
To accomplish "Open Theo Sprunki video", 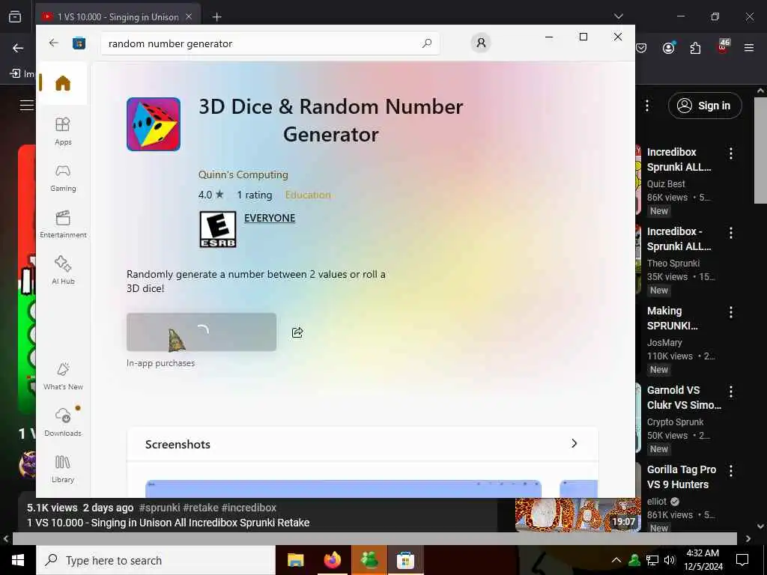I will pos(679,239).
